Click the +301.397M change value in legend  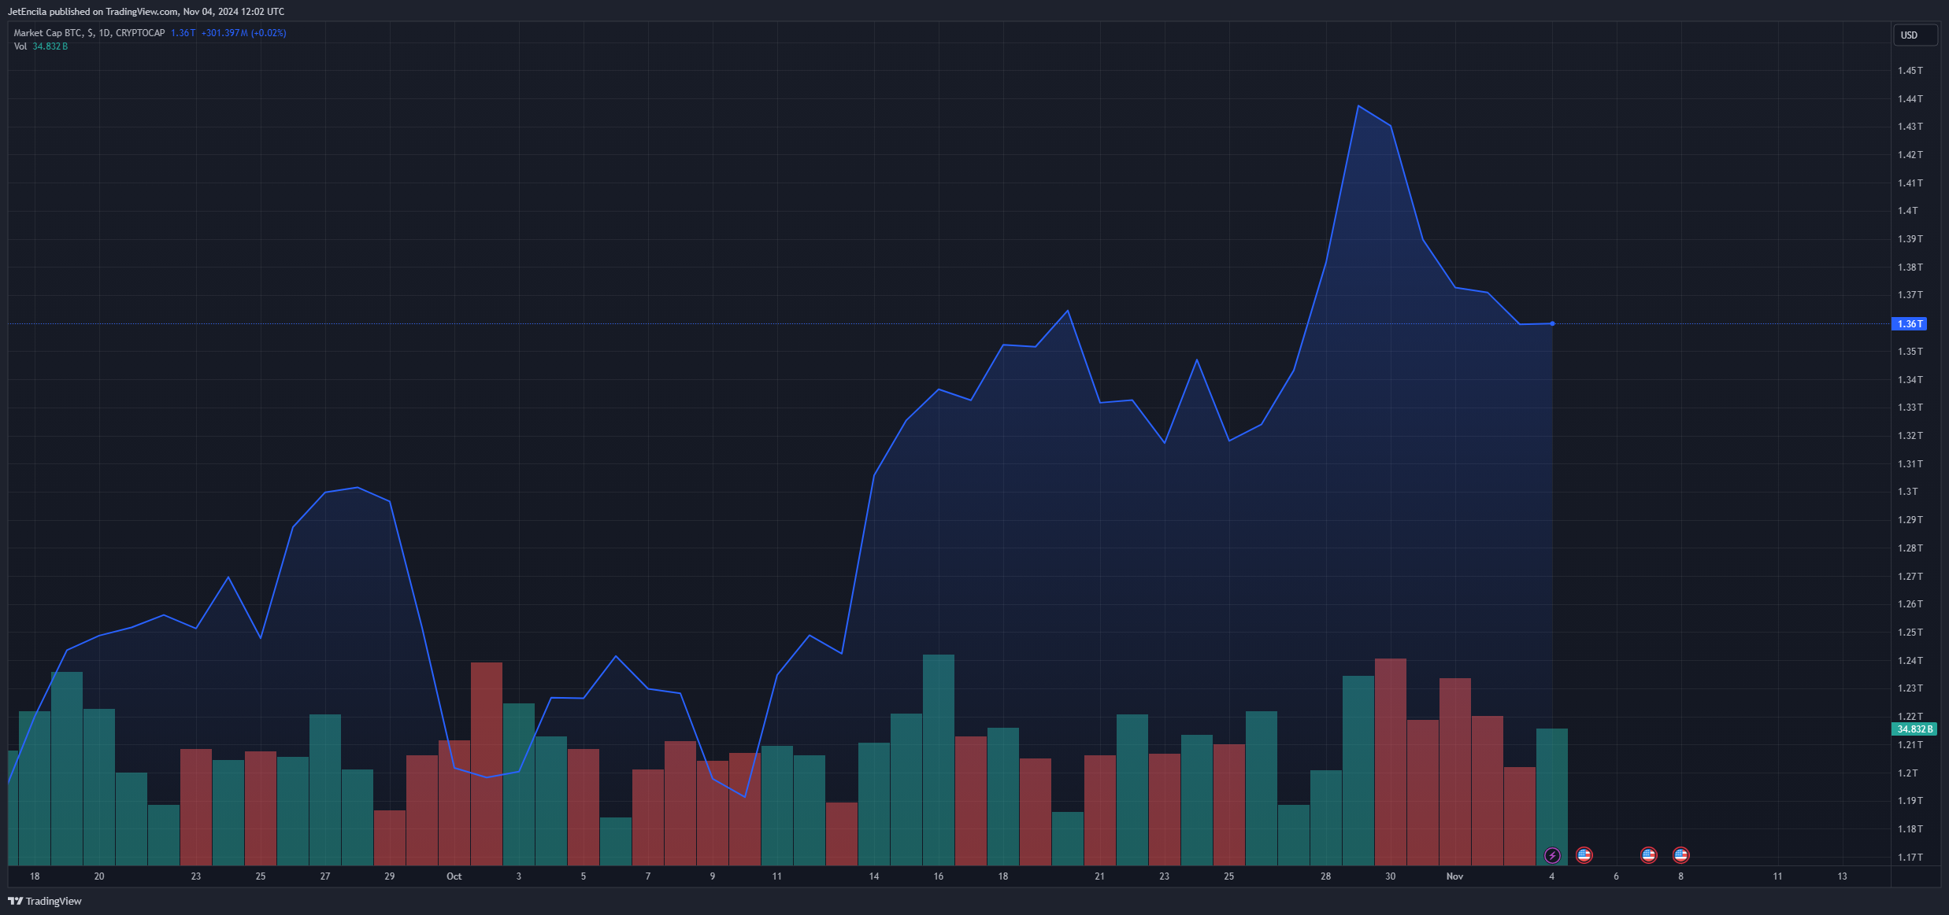tap(224, 33)
